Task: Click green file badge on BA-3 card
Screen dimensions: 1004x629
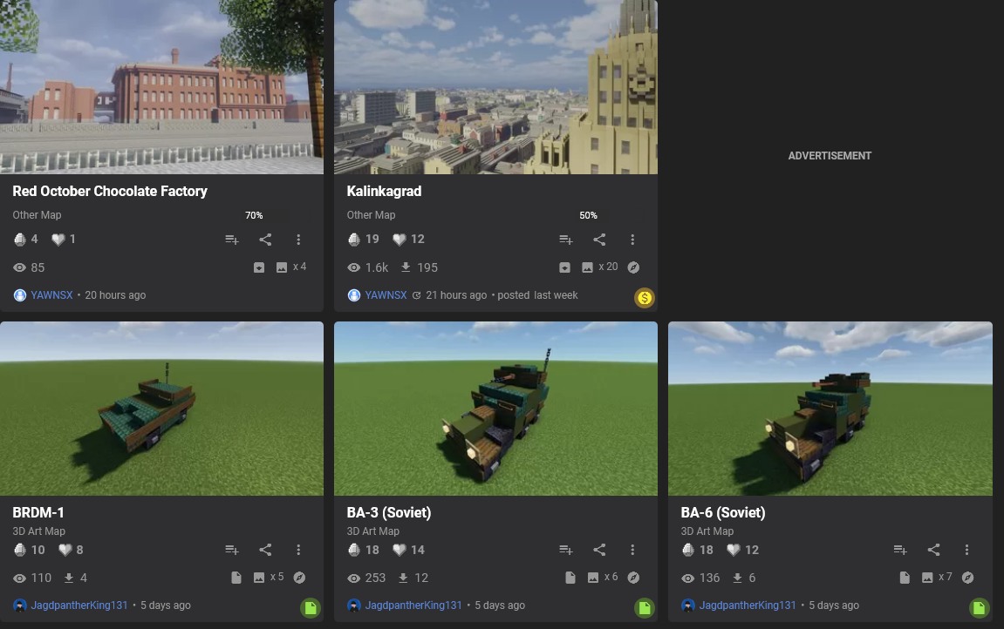Action: (x=645, y=608)
